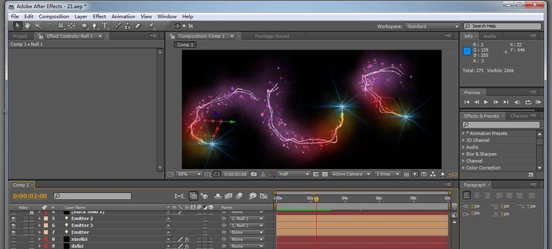Open Emitter 2 parent dropdown '2. Null 1'

[x=246, y=218]
